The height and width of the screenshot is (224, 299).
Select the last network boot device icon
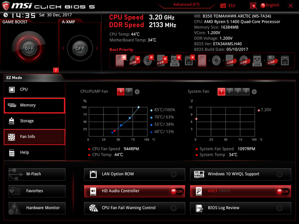pyautogui.click(x=285, y=61)
